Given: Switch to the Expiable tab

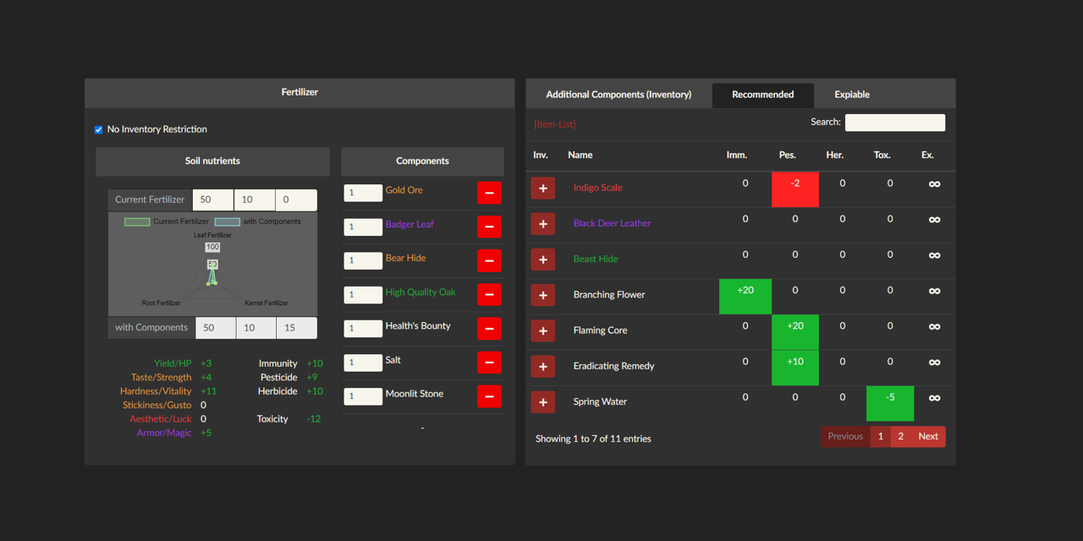Looking at the screenshot, I should tap(852, 95).
